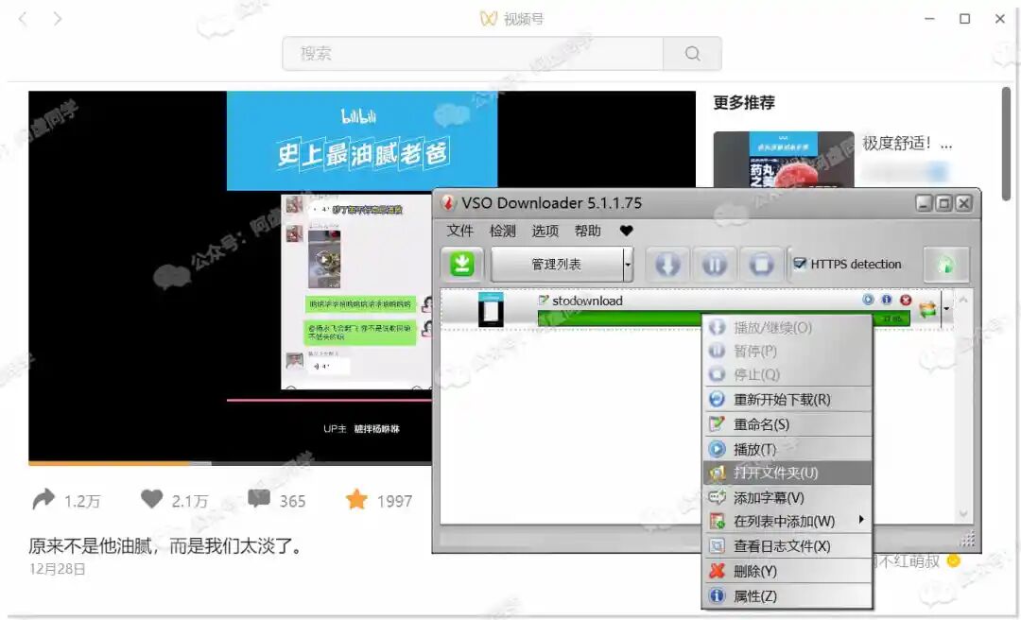Click the red cancel icon on stodownload row

click(905, 300)
